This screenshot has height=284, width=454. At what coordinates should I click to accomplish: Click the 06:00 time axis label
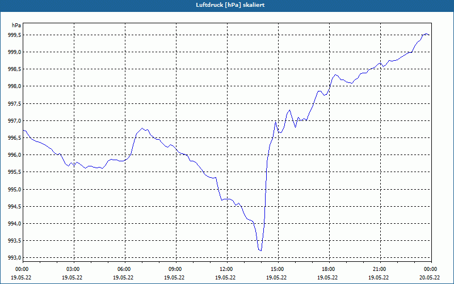[125, 269]
